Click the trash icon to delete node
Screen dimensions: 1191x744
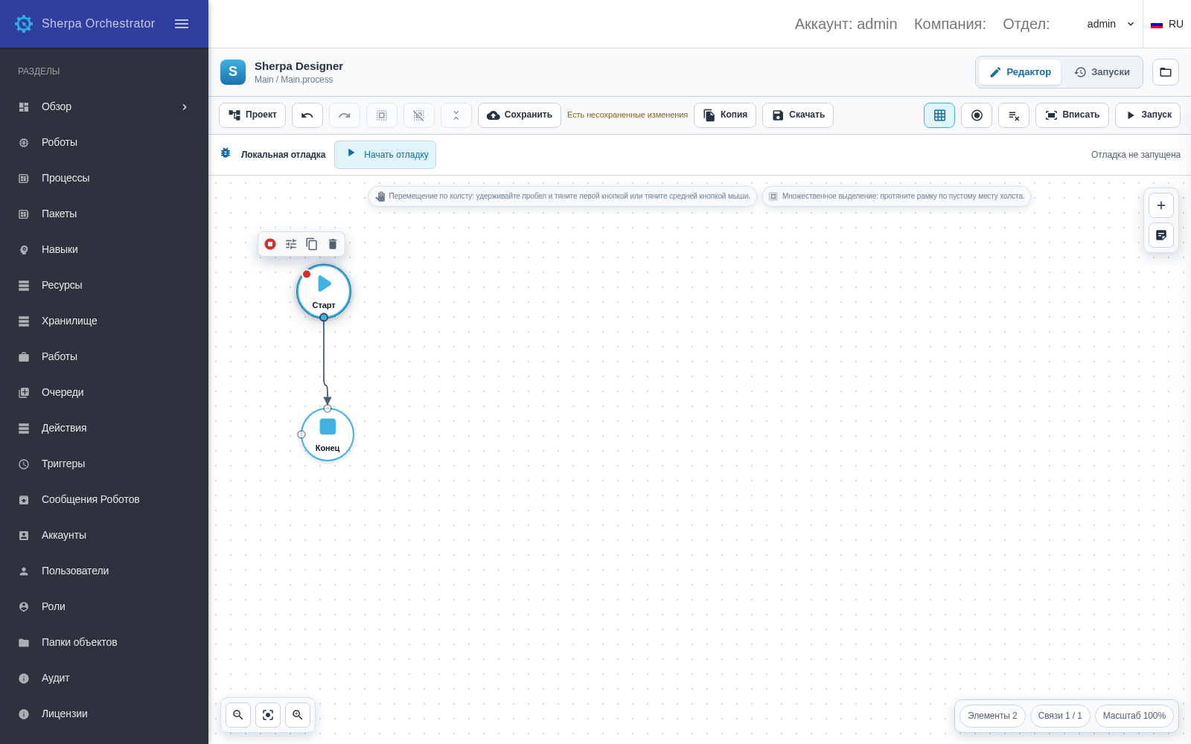333,244
